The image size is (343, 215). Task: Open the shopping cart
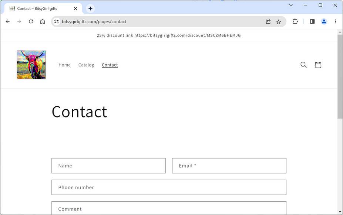click(318, 65)
